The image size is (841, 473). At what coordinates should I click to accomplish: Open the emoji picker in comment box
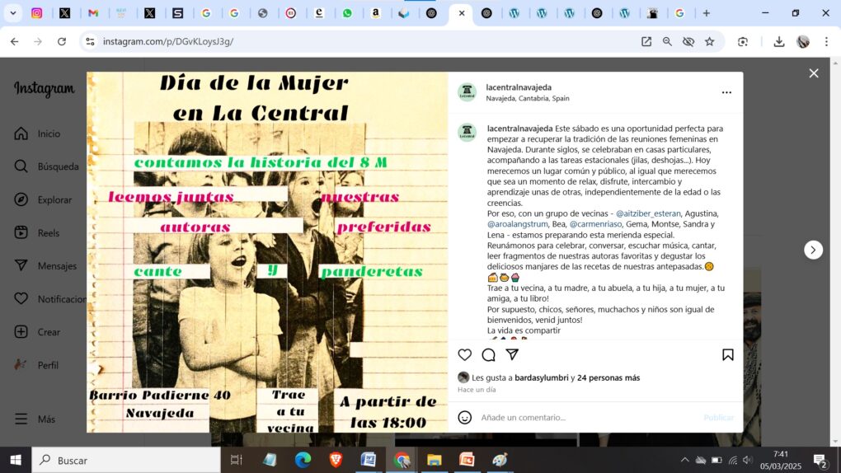point(465,418)
